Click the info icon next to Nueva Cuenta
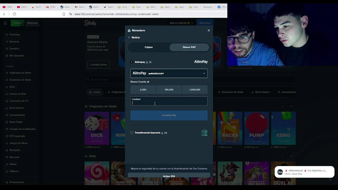 coord(148,82)
